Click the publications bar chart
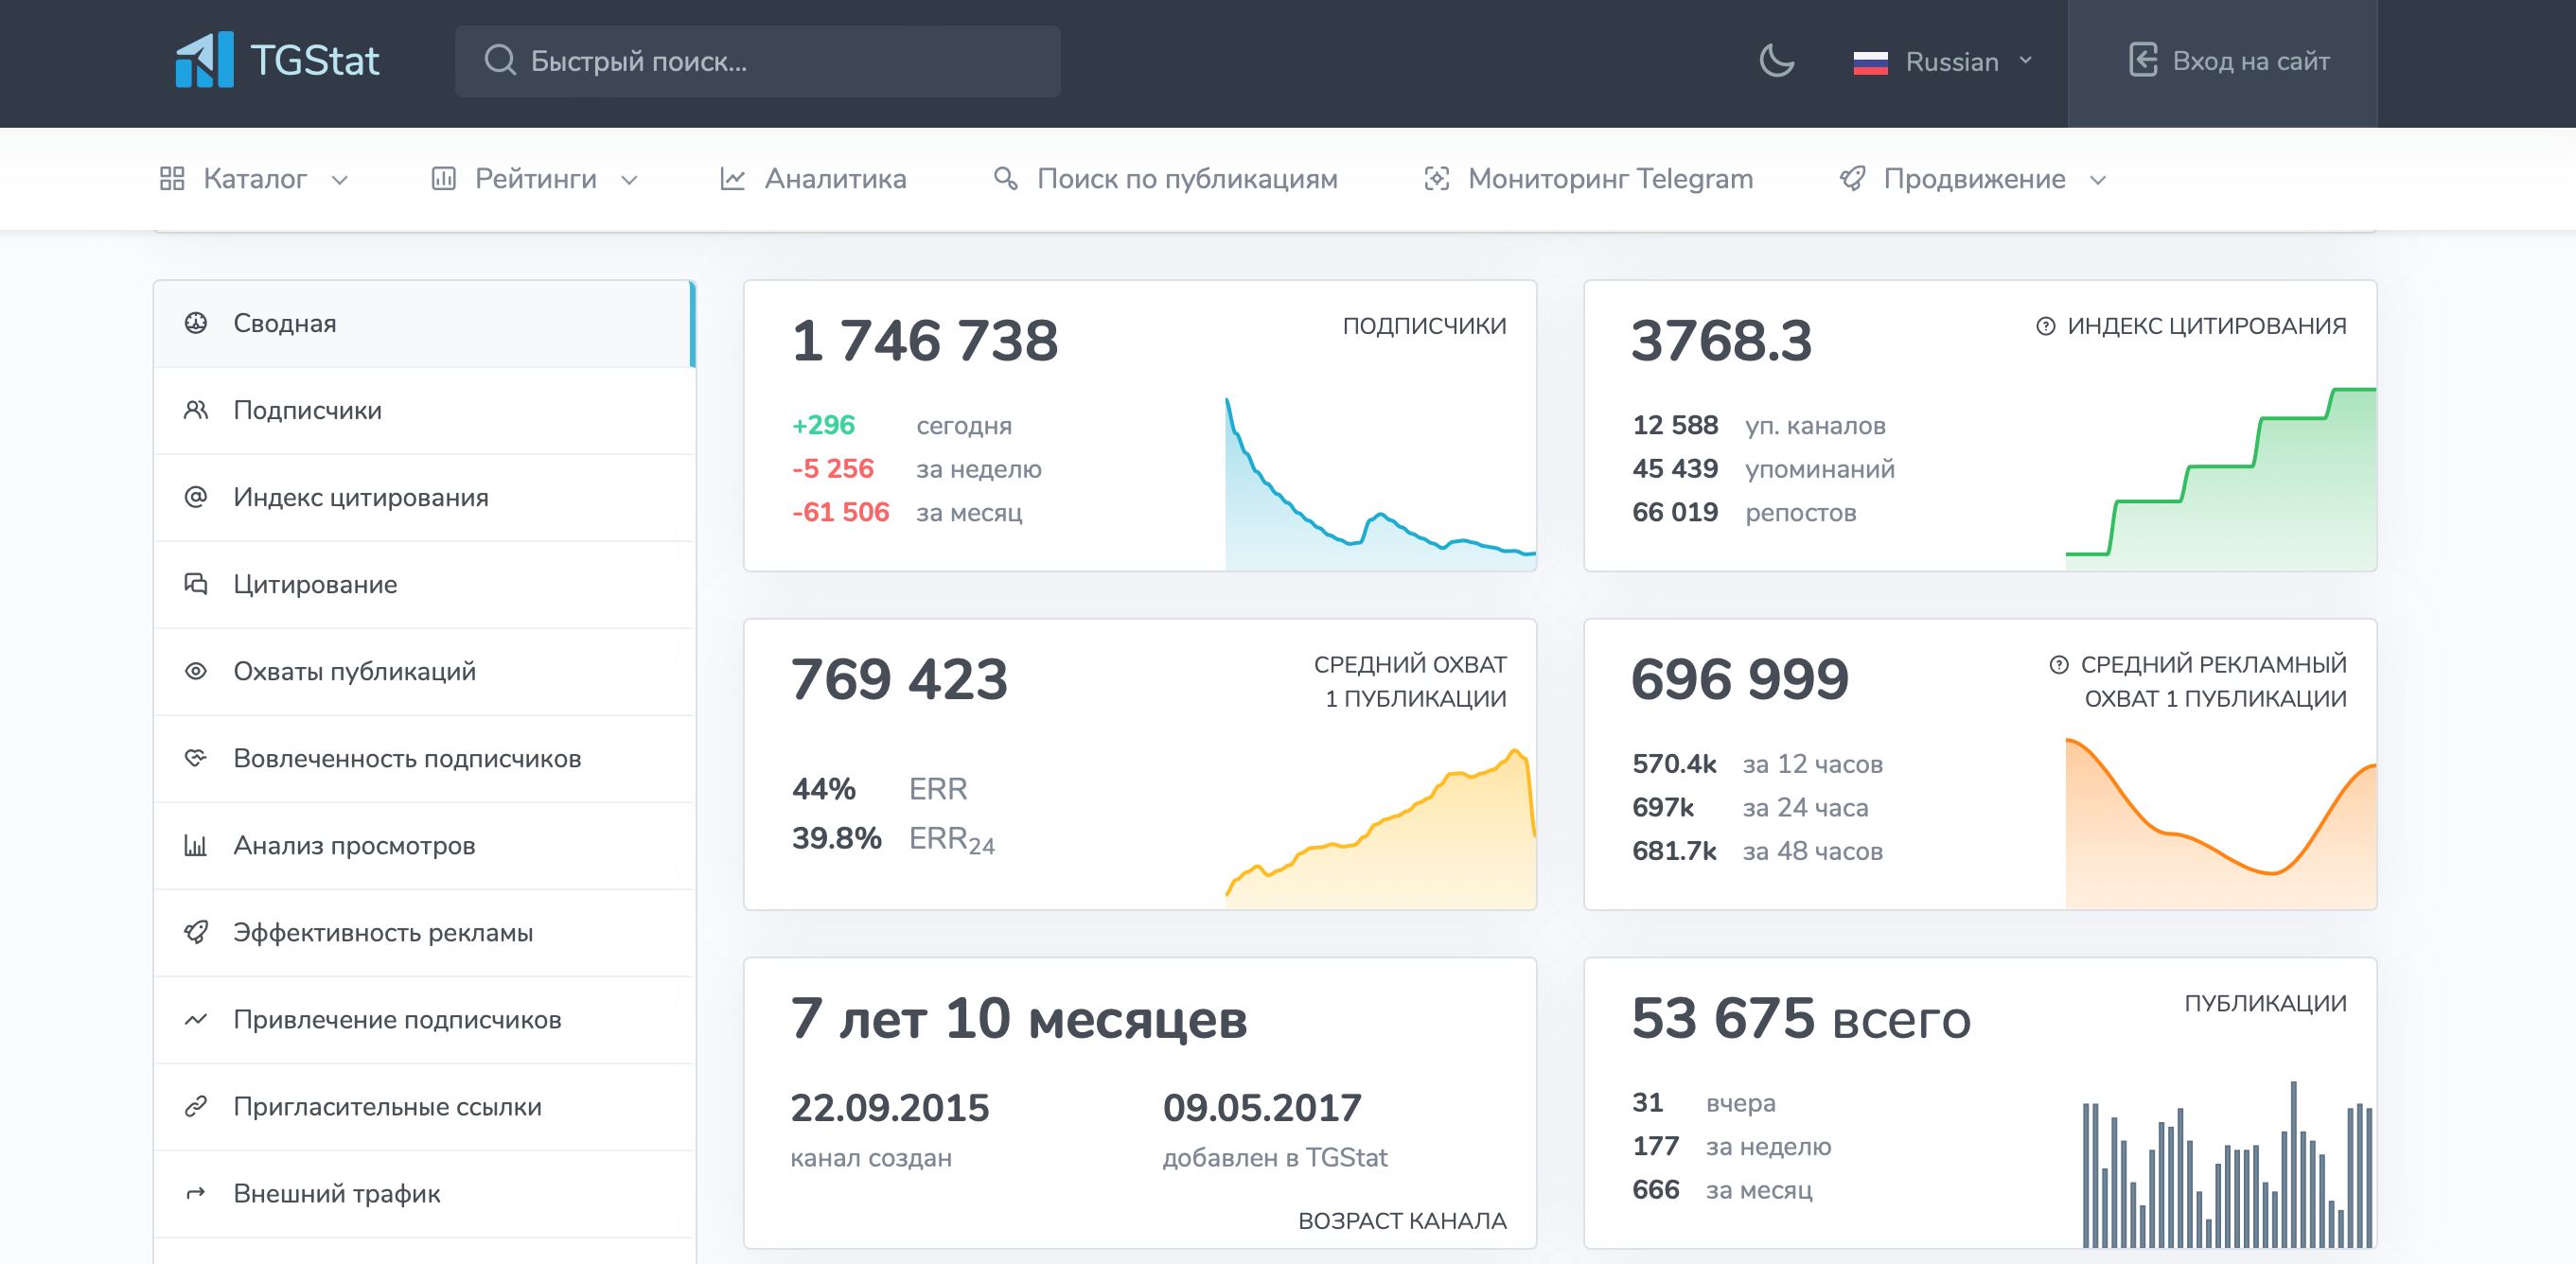 [x=2227, y=1164]
